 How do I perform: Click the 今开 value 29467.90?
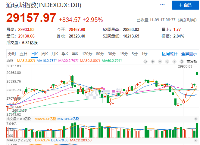point(77,29)
